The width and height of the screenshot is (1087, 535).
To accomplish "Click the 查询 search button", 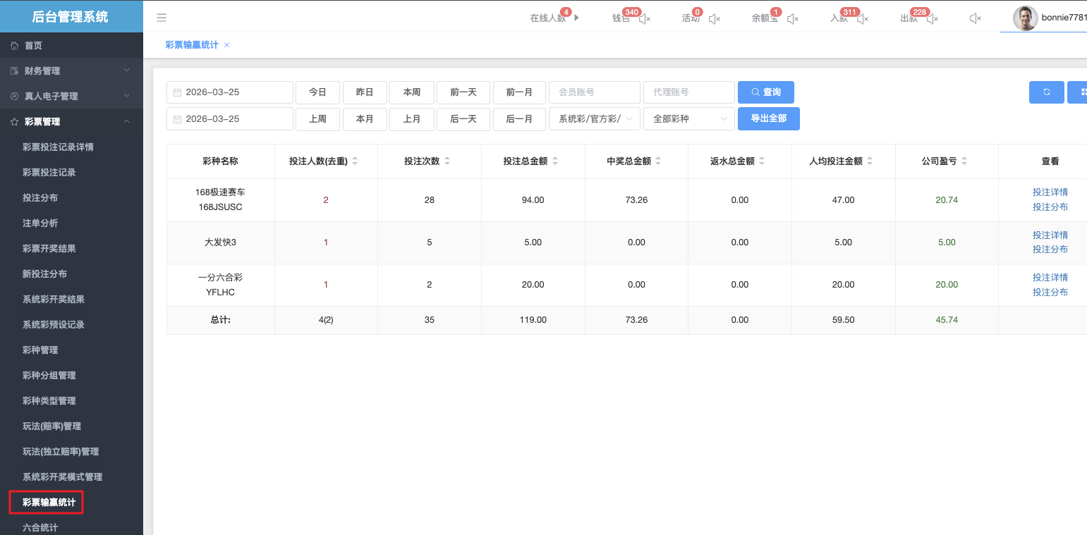I will [x=765, y=92].
